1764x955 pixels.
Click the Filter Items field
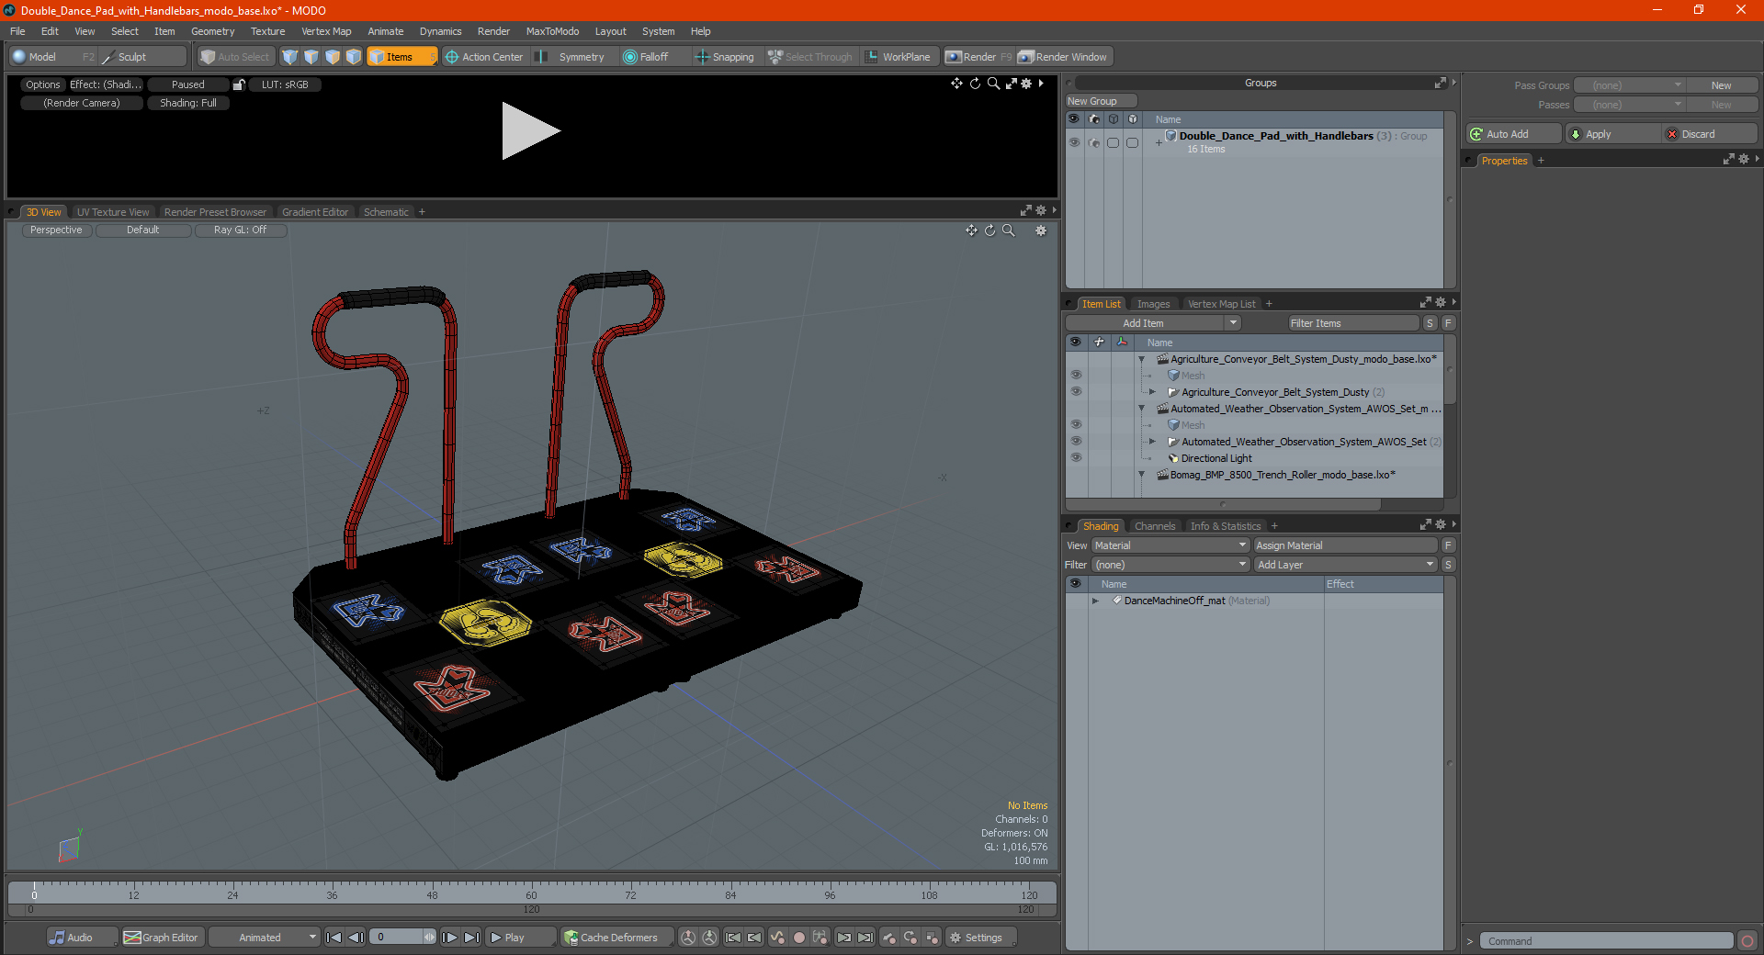[1352, 323]
